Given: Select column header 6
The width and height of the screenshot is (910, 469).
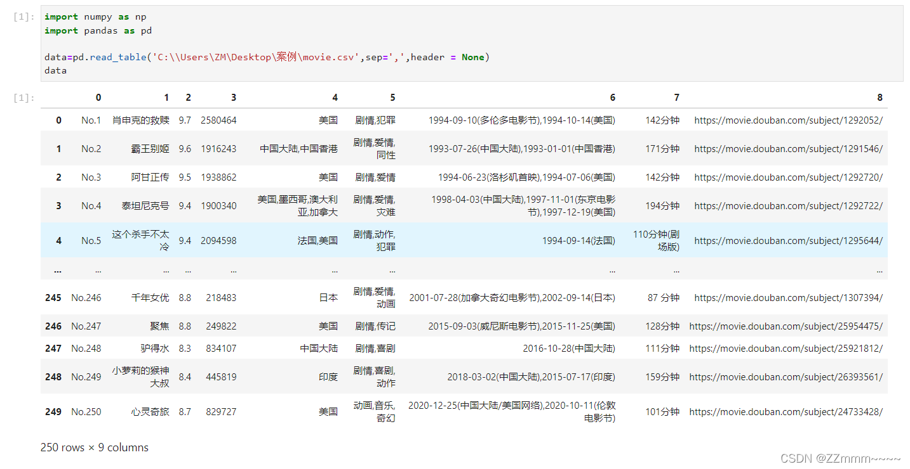Looking at the screenshot, I should pyautogui.click(x=613, y=97).
